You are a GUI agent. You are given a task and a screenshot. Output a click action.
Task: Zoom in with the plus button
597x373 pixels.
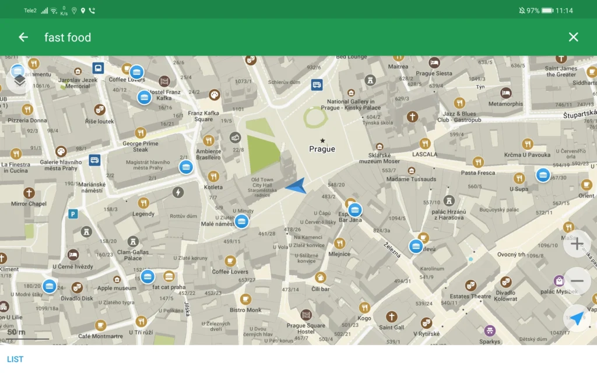pyautogui.click(x=577, y=244)
